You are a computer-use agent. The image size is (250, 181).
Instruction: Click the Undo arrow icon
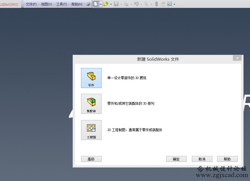(x=136, y=4)
